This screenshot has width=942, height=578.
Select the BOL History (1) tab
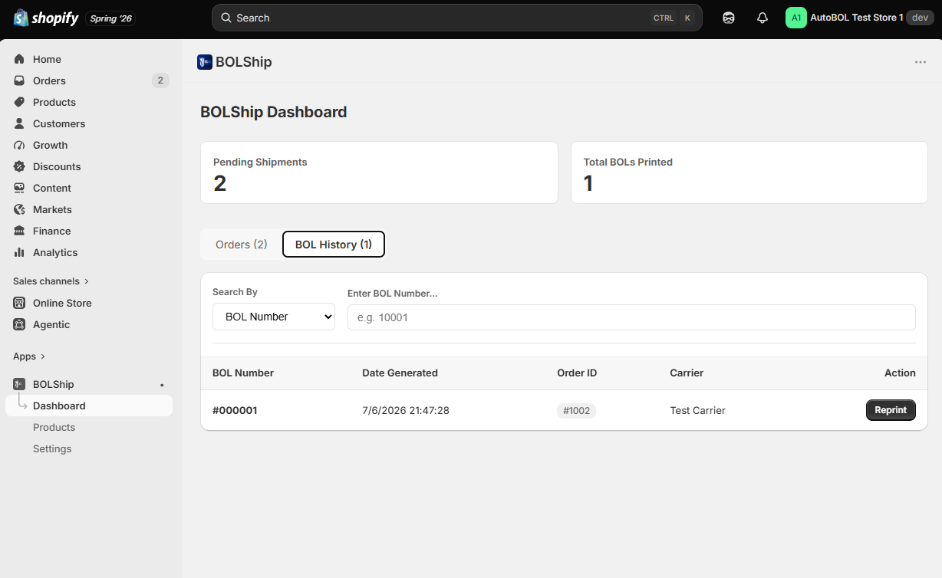click(334, 245)
